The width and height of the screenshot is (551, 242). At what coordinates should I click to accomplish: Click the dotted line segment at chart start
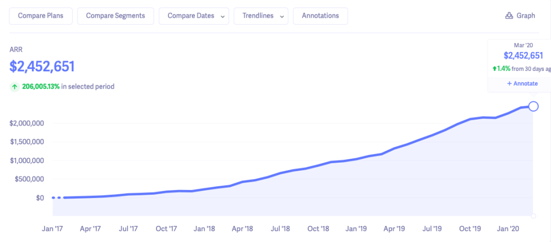pyautogui.click(x=56, y=197)
